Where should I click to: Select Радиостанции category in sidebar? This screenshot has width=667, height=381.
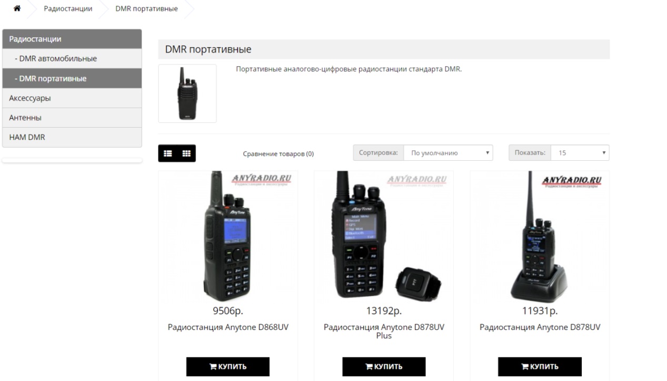(72, 39)
